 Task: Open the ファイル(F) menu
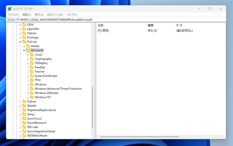tap(13, 15)
